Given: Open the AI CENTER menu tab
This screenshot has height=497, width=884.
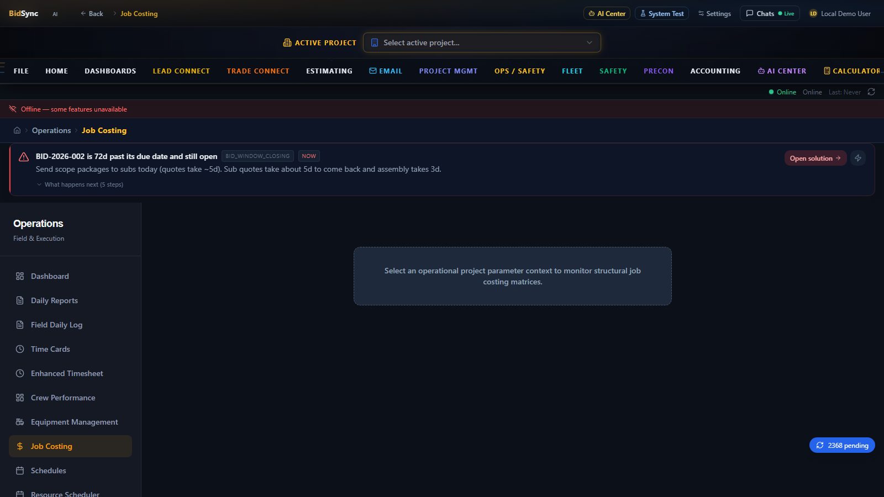Looking at the screenshot, I should [782, 71].
